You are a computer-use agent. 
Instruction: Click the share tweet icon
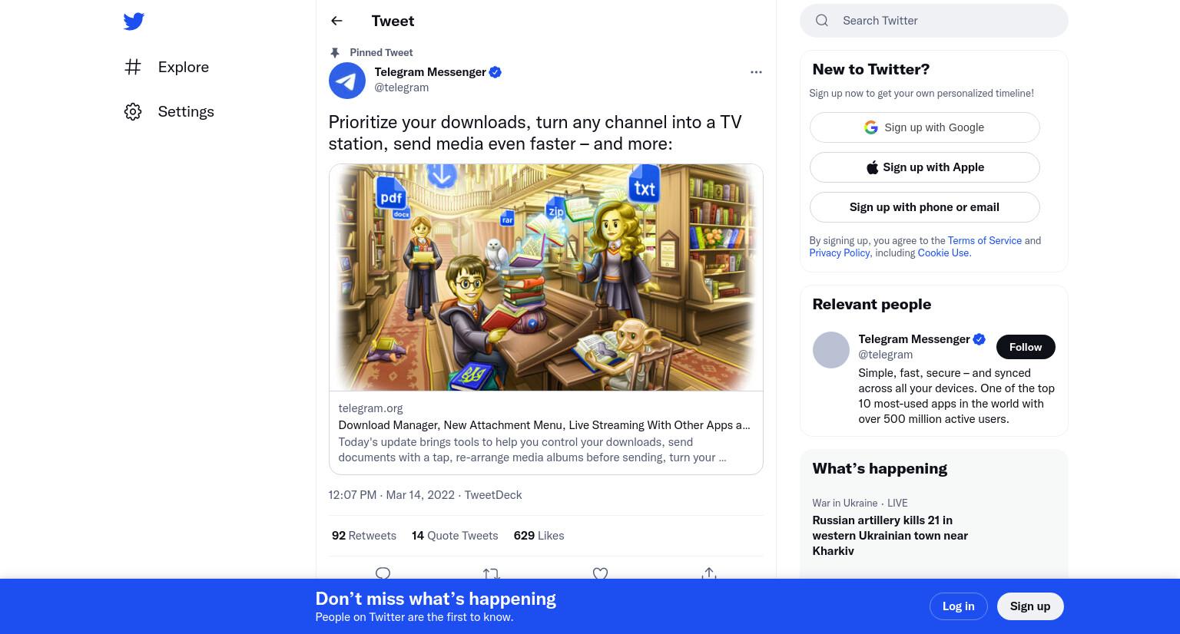point(708,573)
